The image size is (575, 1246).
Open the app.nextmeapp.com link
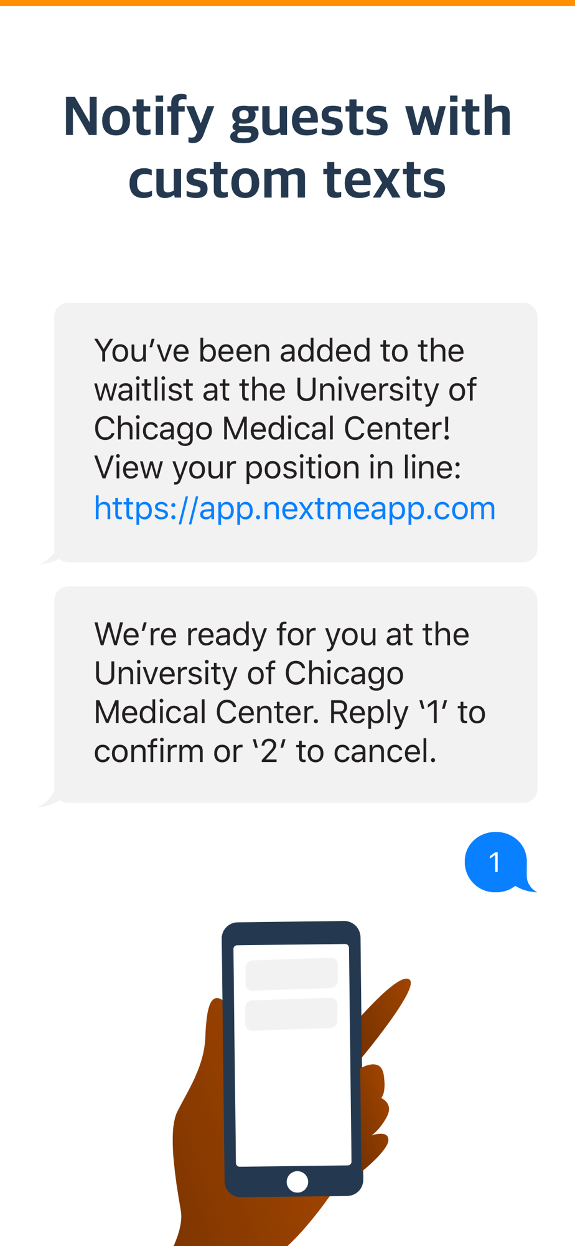(294, 508)
